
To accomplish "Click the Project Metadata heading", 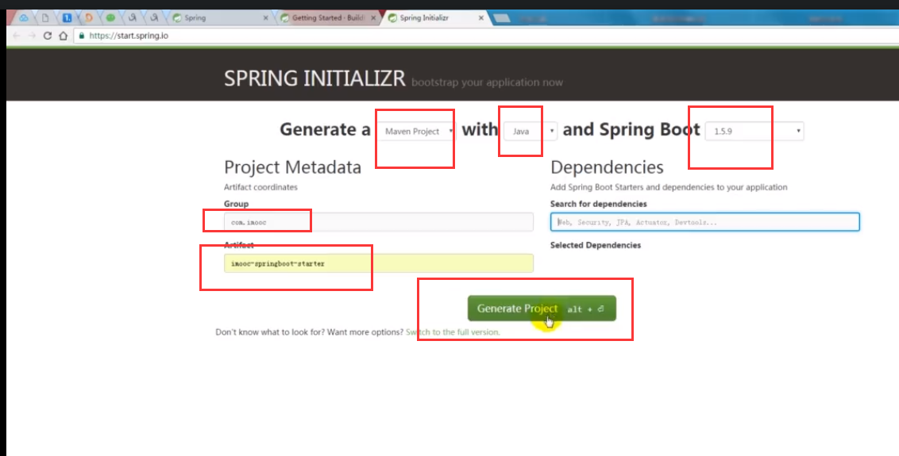I will coord(292,167).
